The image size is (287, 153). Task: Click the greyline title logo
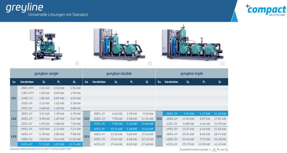(24, 8)
